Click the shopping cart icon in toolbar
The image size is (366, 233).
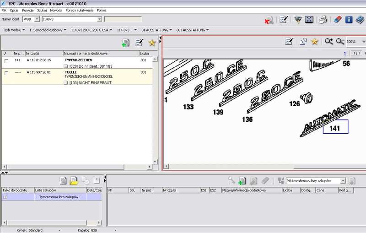[x=297, y=20]
